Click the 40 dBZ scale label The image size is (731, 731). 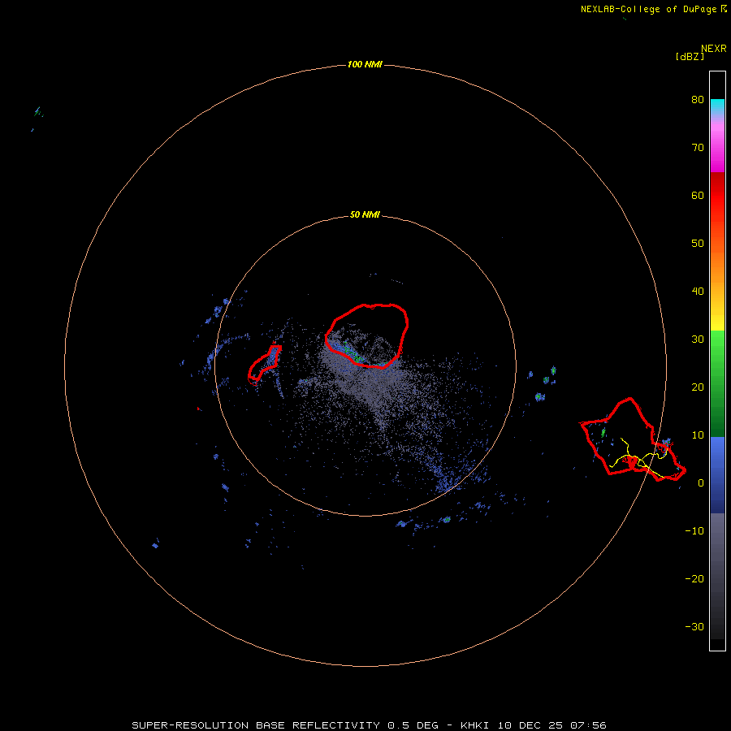pos(698,292)
